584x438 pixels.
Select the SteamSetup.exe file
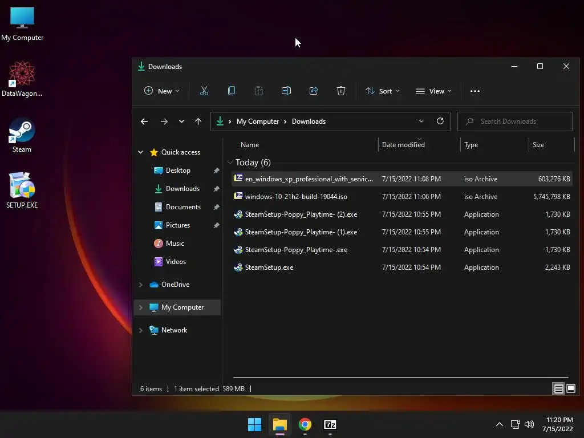(401, 267)
